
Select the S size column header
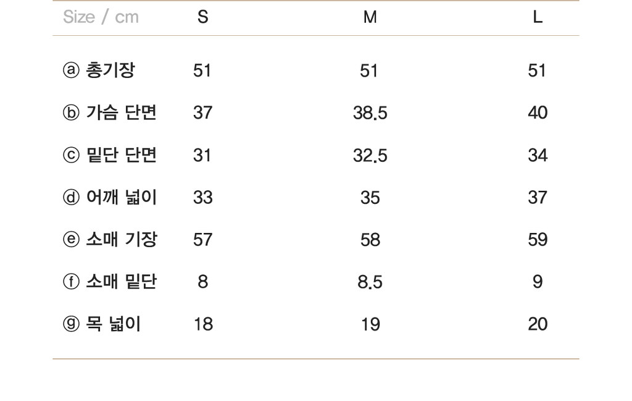click(202, 17)
